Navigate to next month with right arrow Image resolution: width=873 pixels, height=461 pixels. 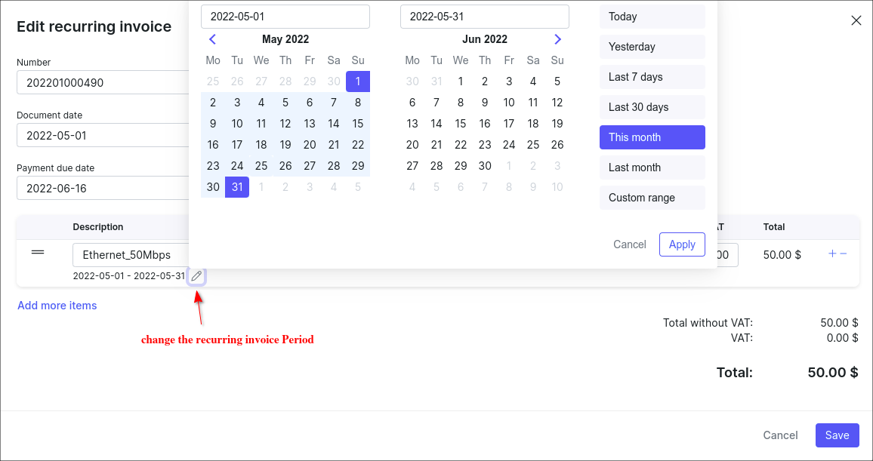click(557, 38)
